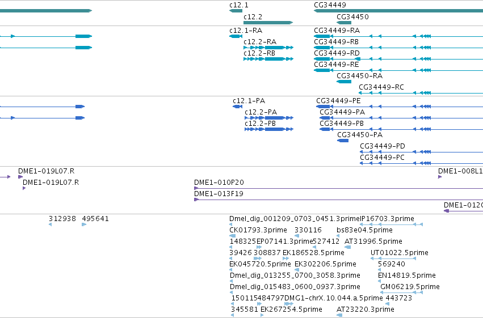Image resolution: width=483 pixels, height=318 pixels.
Task: Open transcript CG34449-RE
Action: coord(337,65)
